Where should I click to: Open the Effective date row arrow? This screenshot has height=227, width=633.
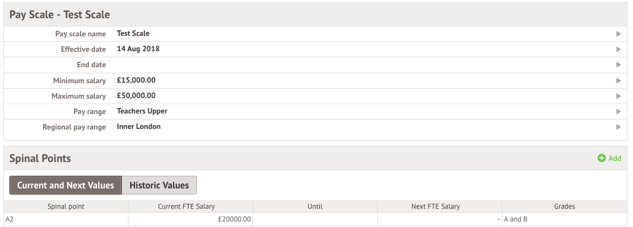(x=619, y=49)
